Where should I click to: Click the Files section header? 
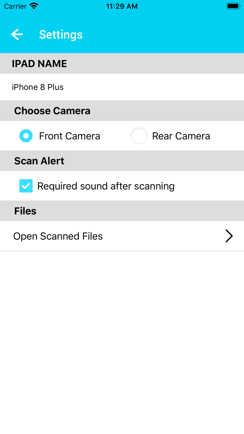[25, 211]
